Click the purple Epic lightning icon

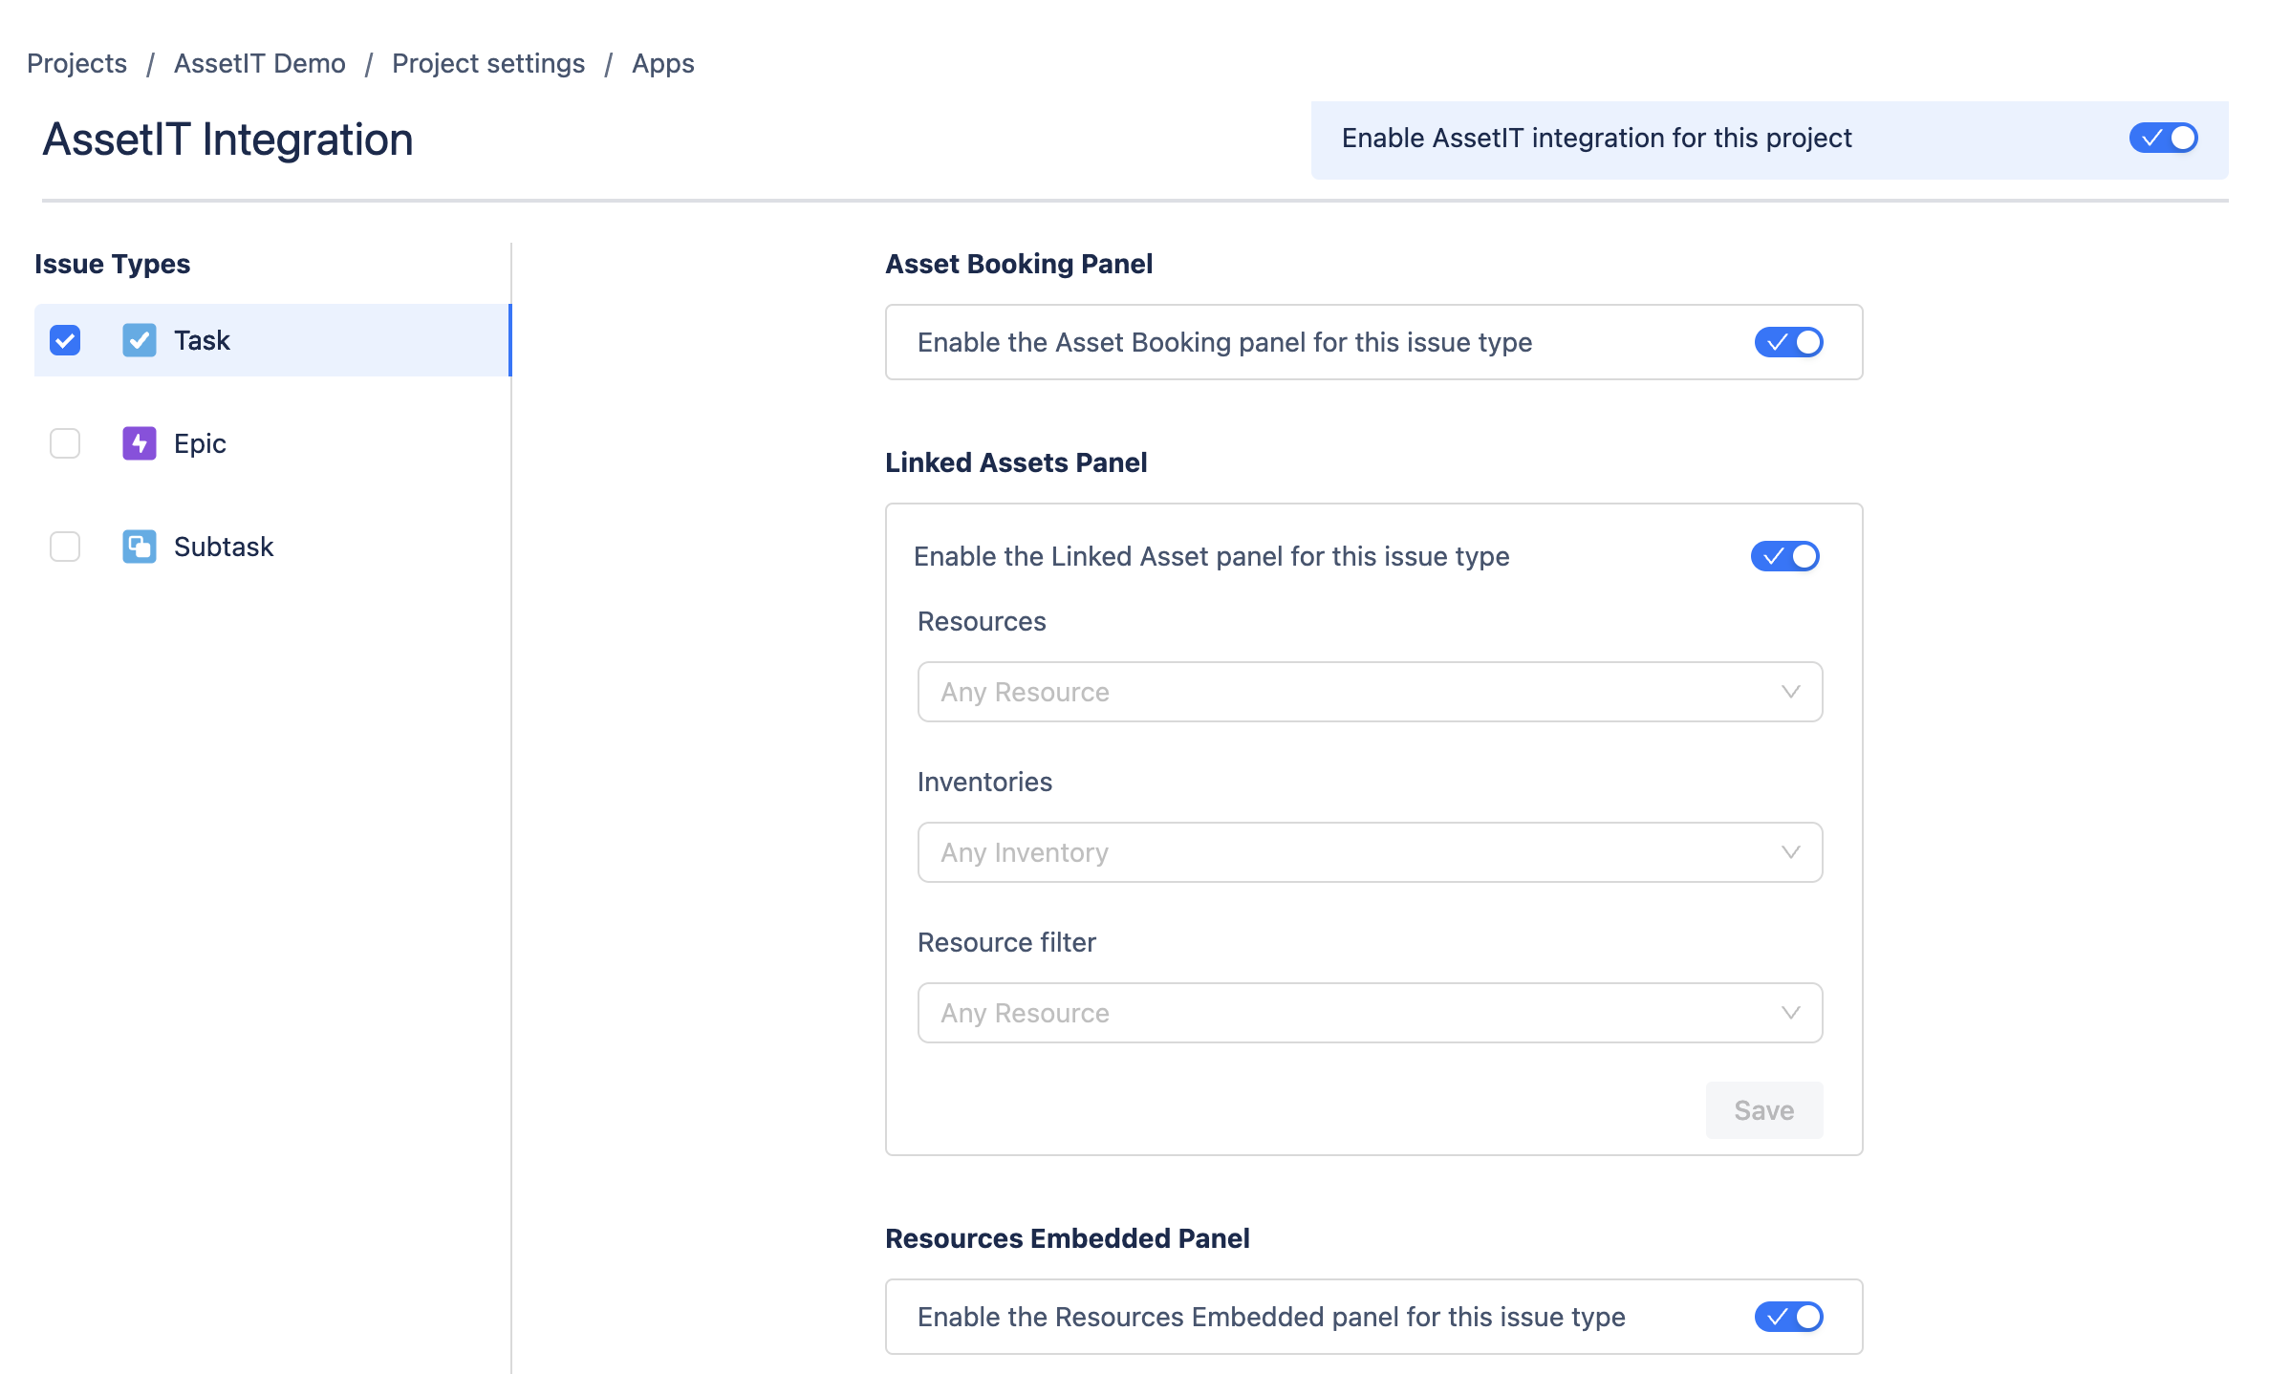[140, 443]
